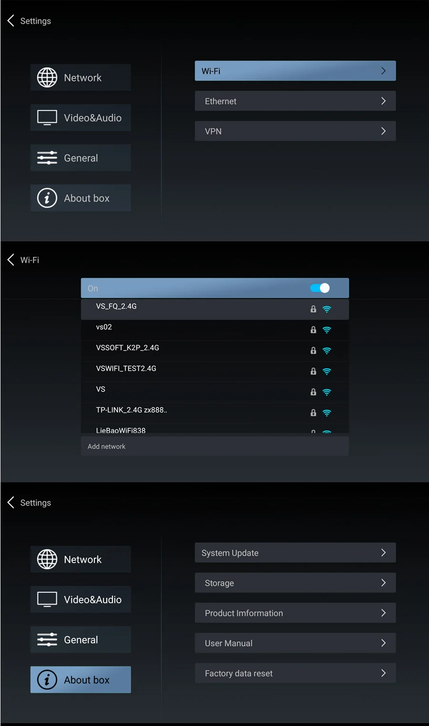Toggle the Wi-Fi On switch
Screen dimensions: 429x726
320,288
